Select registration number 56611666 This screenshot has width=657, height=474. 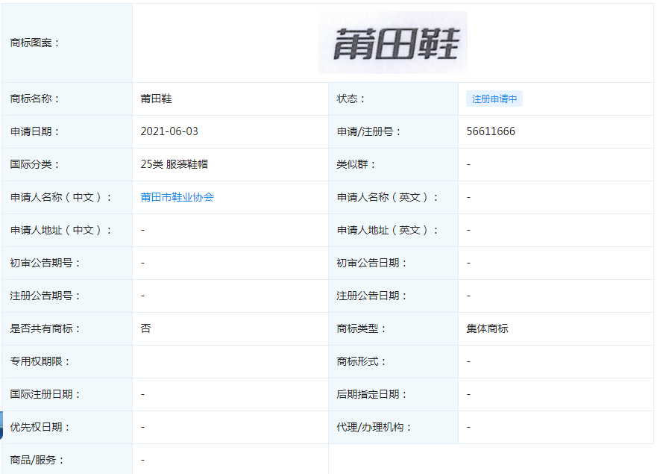point(491,131)
